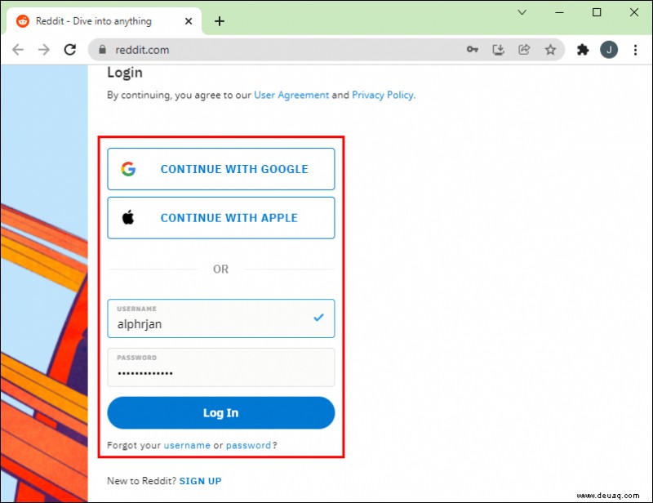Screen dimensions: 653x503
Task: View site info via padlock icon
Action: pyautogui.click(x=103, y=50)
